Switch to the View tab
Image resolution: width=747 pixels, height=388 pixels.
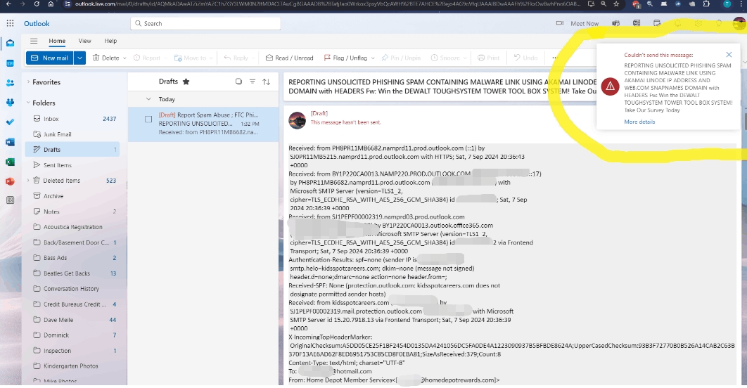85,41
